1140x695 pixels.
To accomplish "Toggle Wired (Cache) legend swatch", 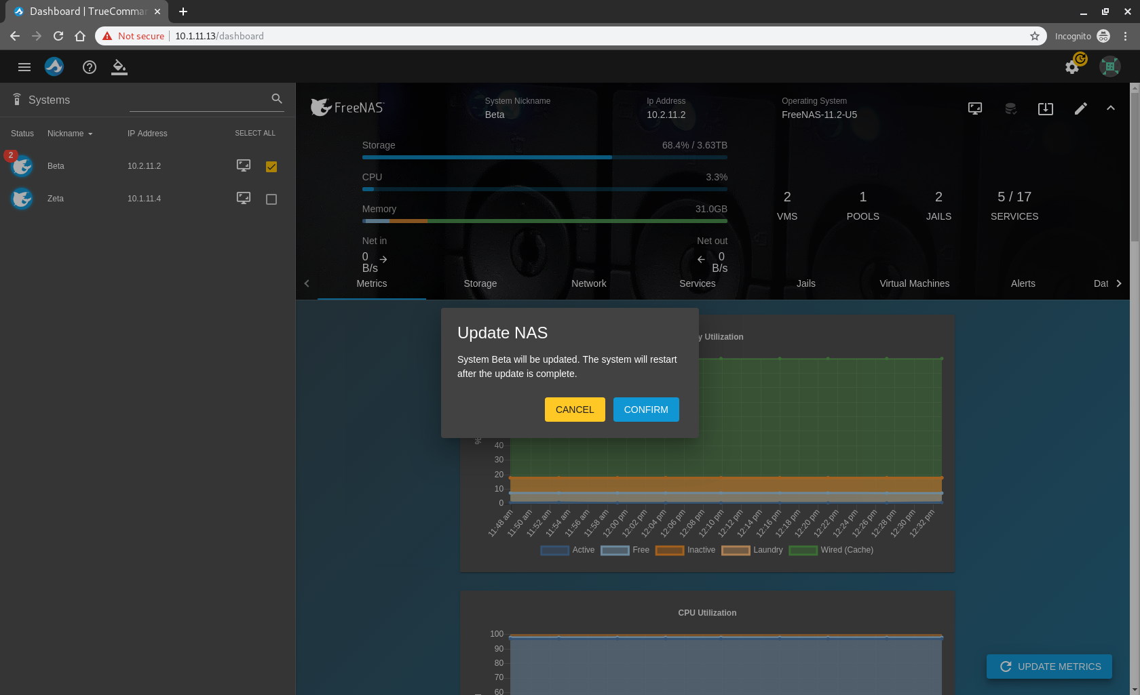I will click(803, 550).
